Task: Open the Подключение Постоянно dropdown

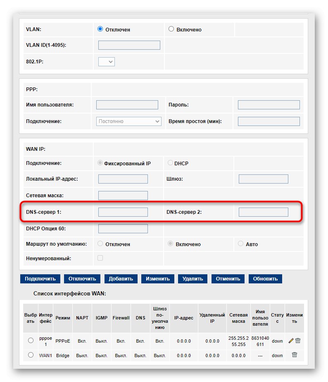Action: point(129,121)
